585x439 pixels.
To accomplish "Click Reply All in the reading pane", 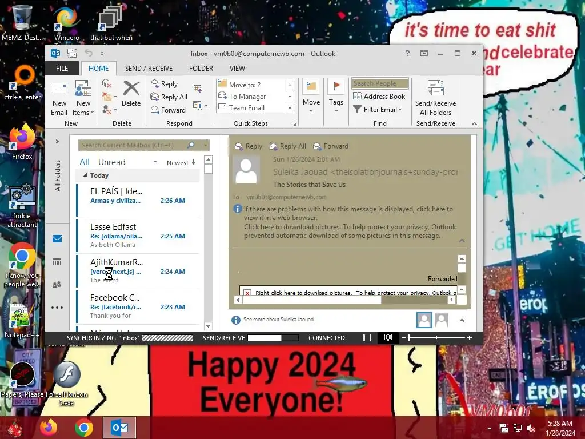I will [x=288, y=146].
